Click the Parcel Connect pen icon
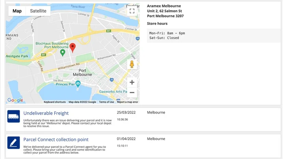Viewport: 283px width, 159px height. (13, 143)
